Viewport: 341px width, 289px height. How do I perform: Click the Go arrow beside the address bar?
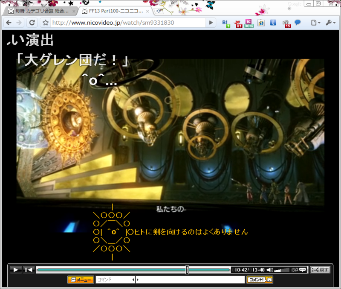point(211,23)
